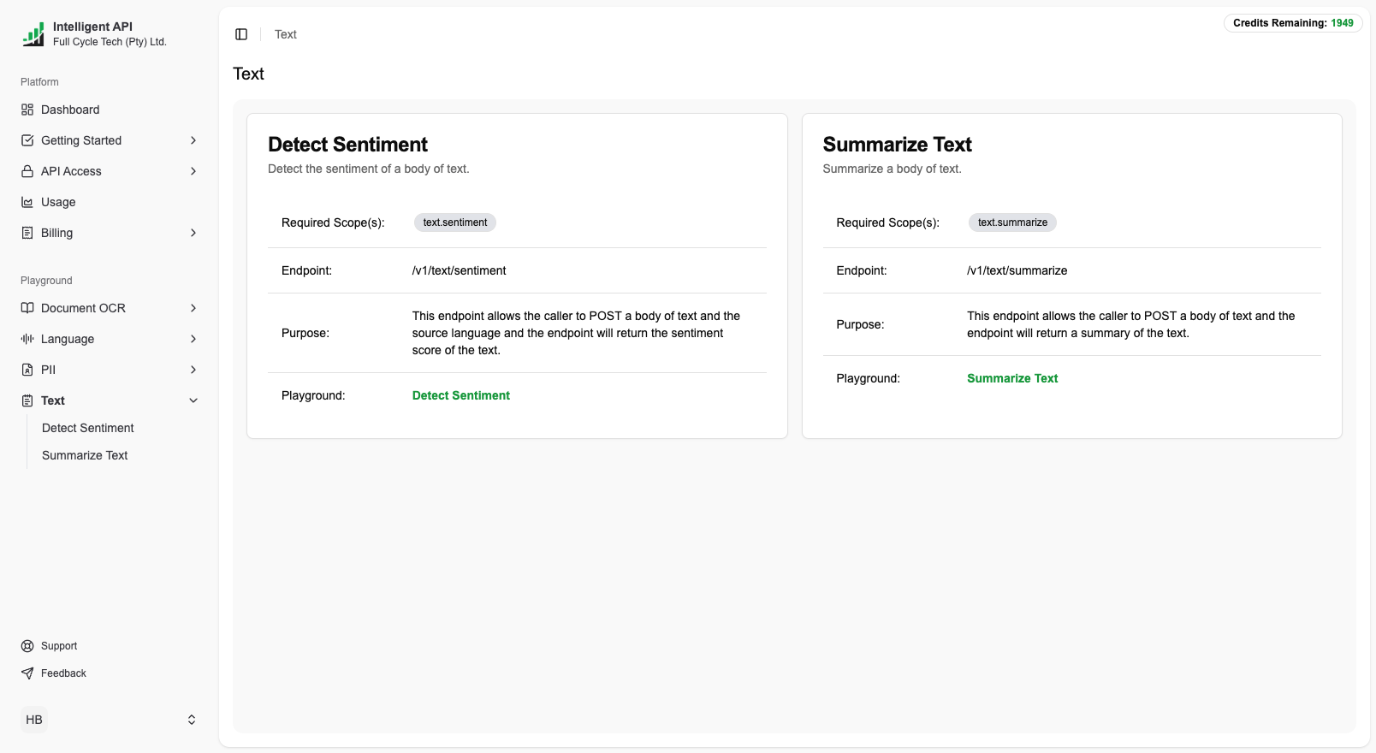Click the Credits Remaining badge
The width and height of the screenshot is (1376, 753).
pyautogui.click(x=1292, y=23)
